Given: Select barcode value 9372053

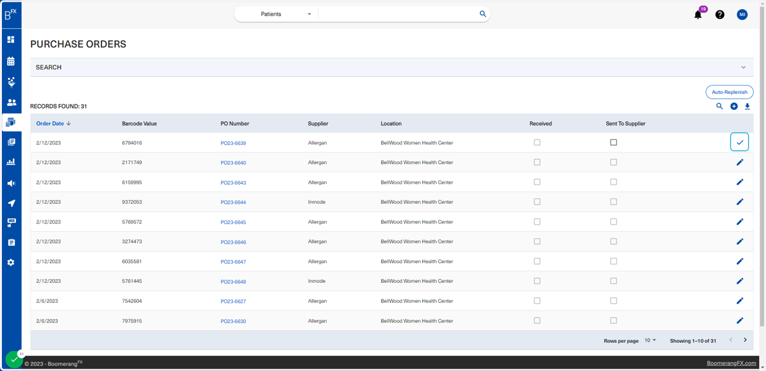Looking at the screenshot, I should tap(132, 202).
